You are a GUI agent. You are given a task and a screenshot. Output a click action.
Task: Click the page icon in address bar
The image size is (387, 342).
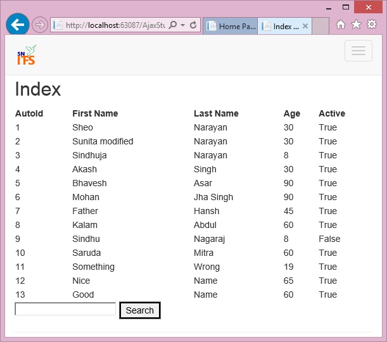(x=58, y=25)
